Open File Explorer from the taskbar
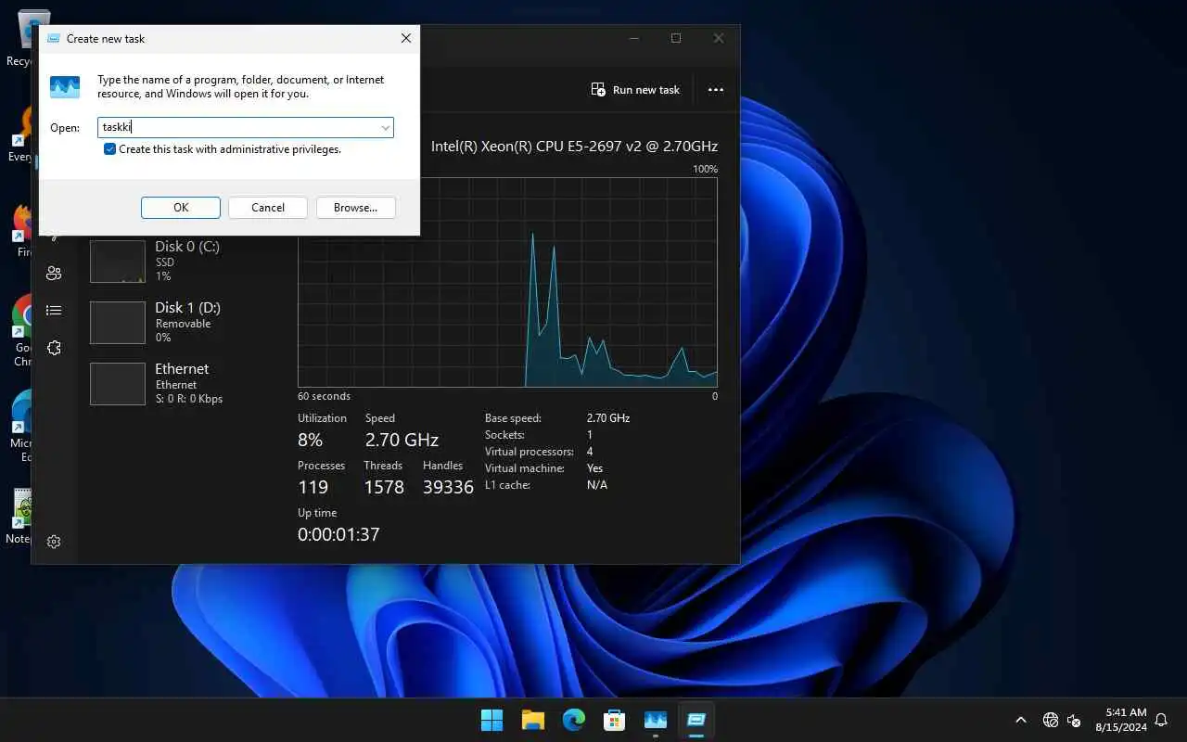 click(x=532, y=720)
